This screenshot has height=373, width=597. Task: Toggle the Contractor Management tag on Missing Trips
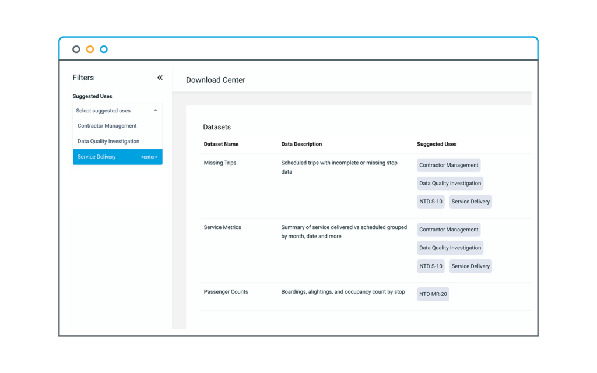[x=448, y=165]
